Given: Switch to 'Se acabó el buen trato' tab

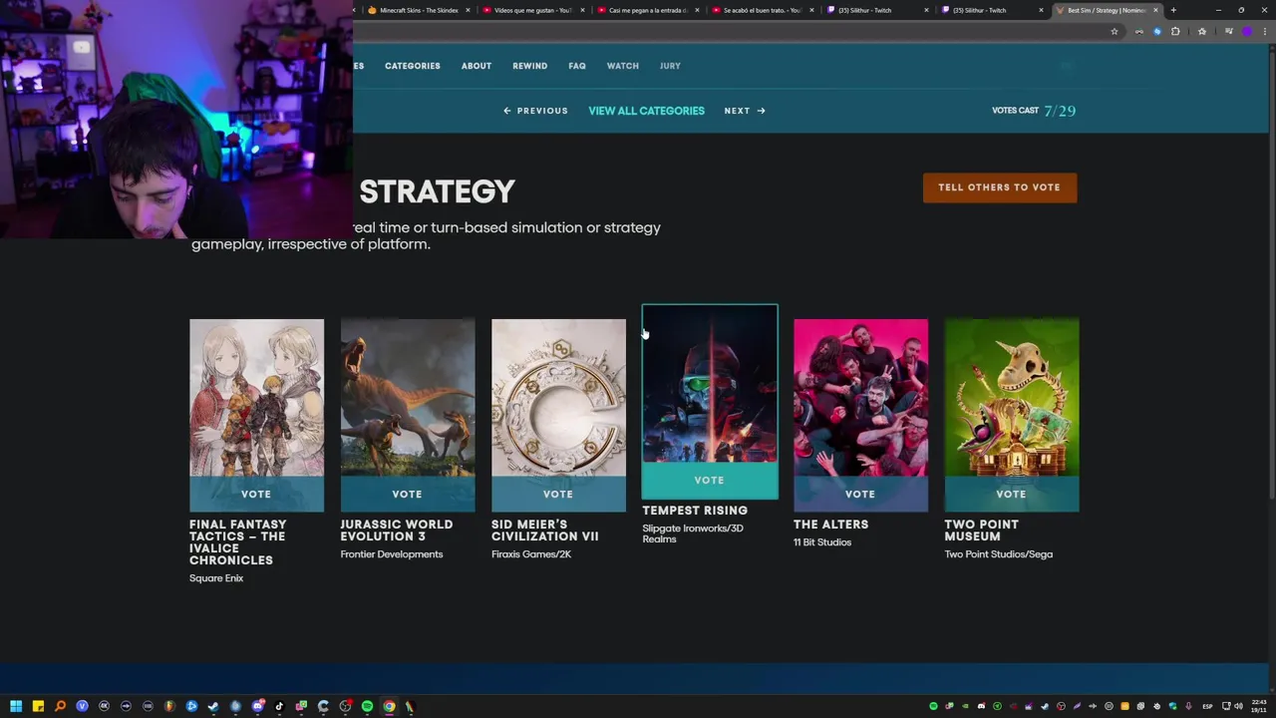Looking at the screenshot, I should [761, 10].
